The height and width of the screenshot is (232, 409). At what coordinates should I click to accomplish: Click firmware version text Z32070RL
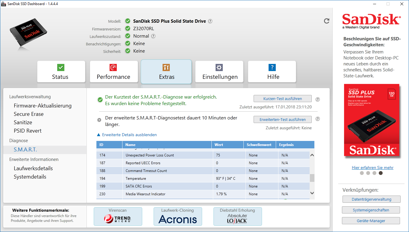144,29
